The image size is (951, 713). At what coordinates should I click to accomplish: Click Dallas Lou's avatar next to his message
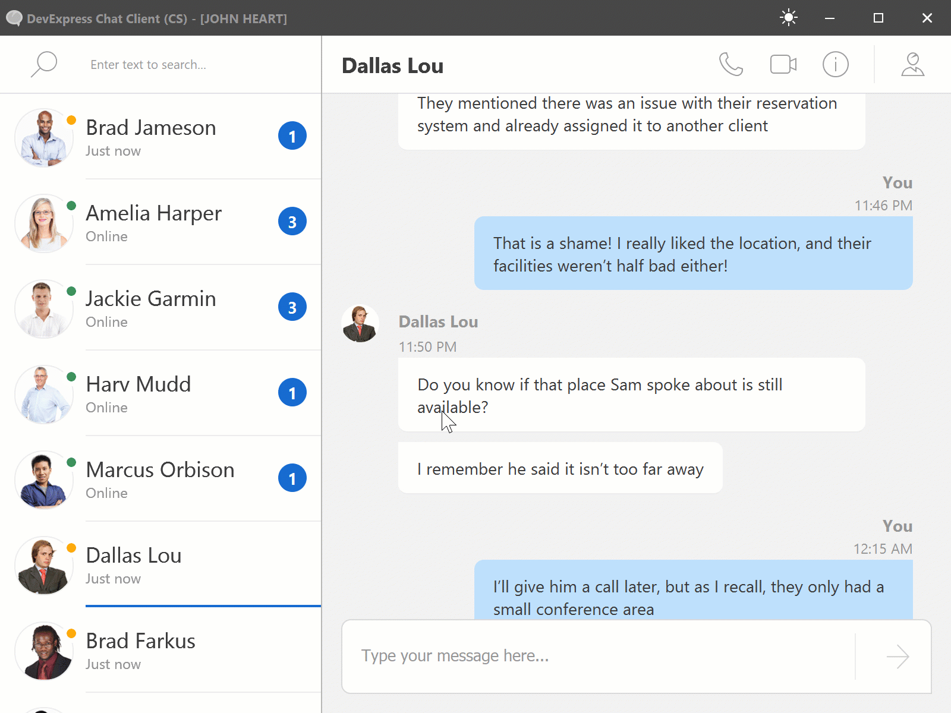click(360, 323)
